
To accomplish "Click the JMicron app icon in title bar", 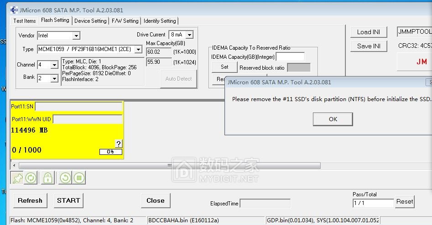I will tap(14, 10).
